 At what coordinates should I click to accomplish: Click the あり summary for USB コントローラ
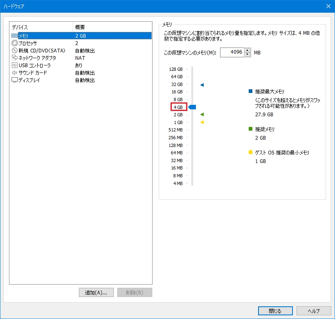(79, 65)
